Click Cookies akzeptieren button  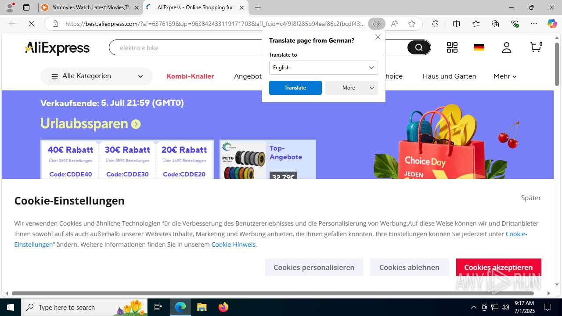pyautogui.click(x=498, y=267)
